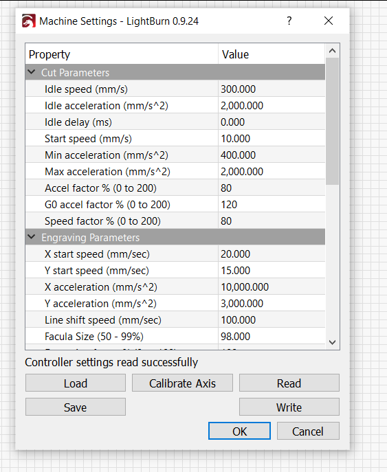Read settings from the controller
Screen dimensions: 387x472
289,383
